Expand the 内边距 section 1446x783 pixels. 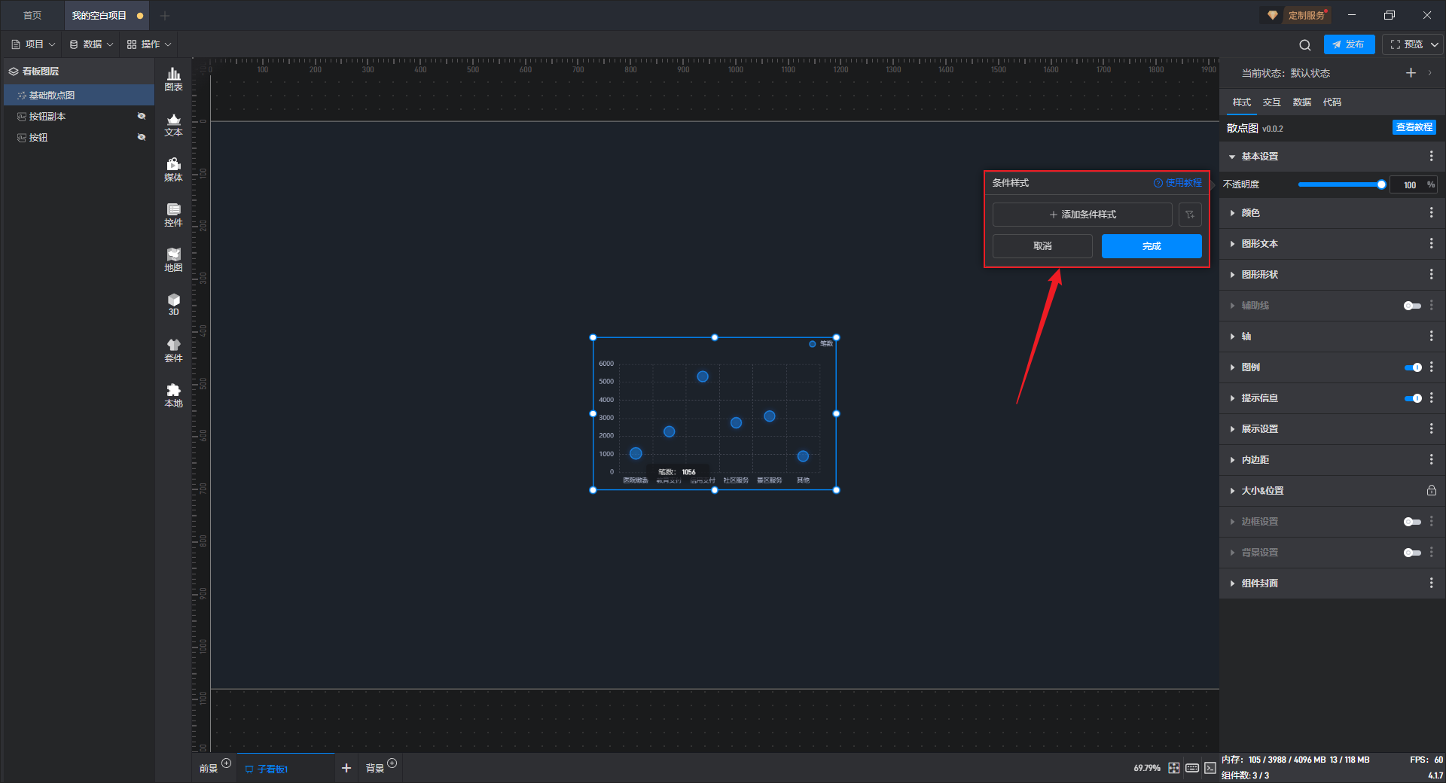point(1232,460)
